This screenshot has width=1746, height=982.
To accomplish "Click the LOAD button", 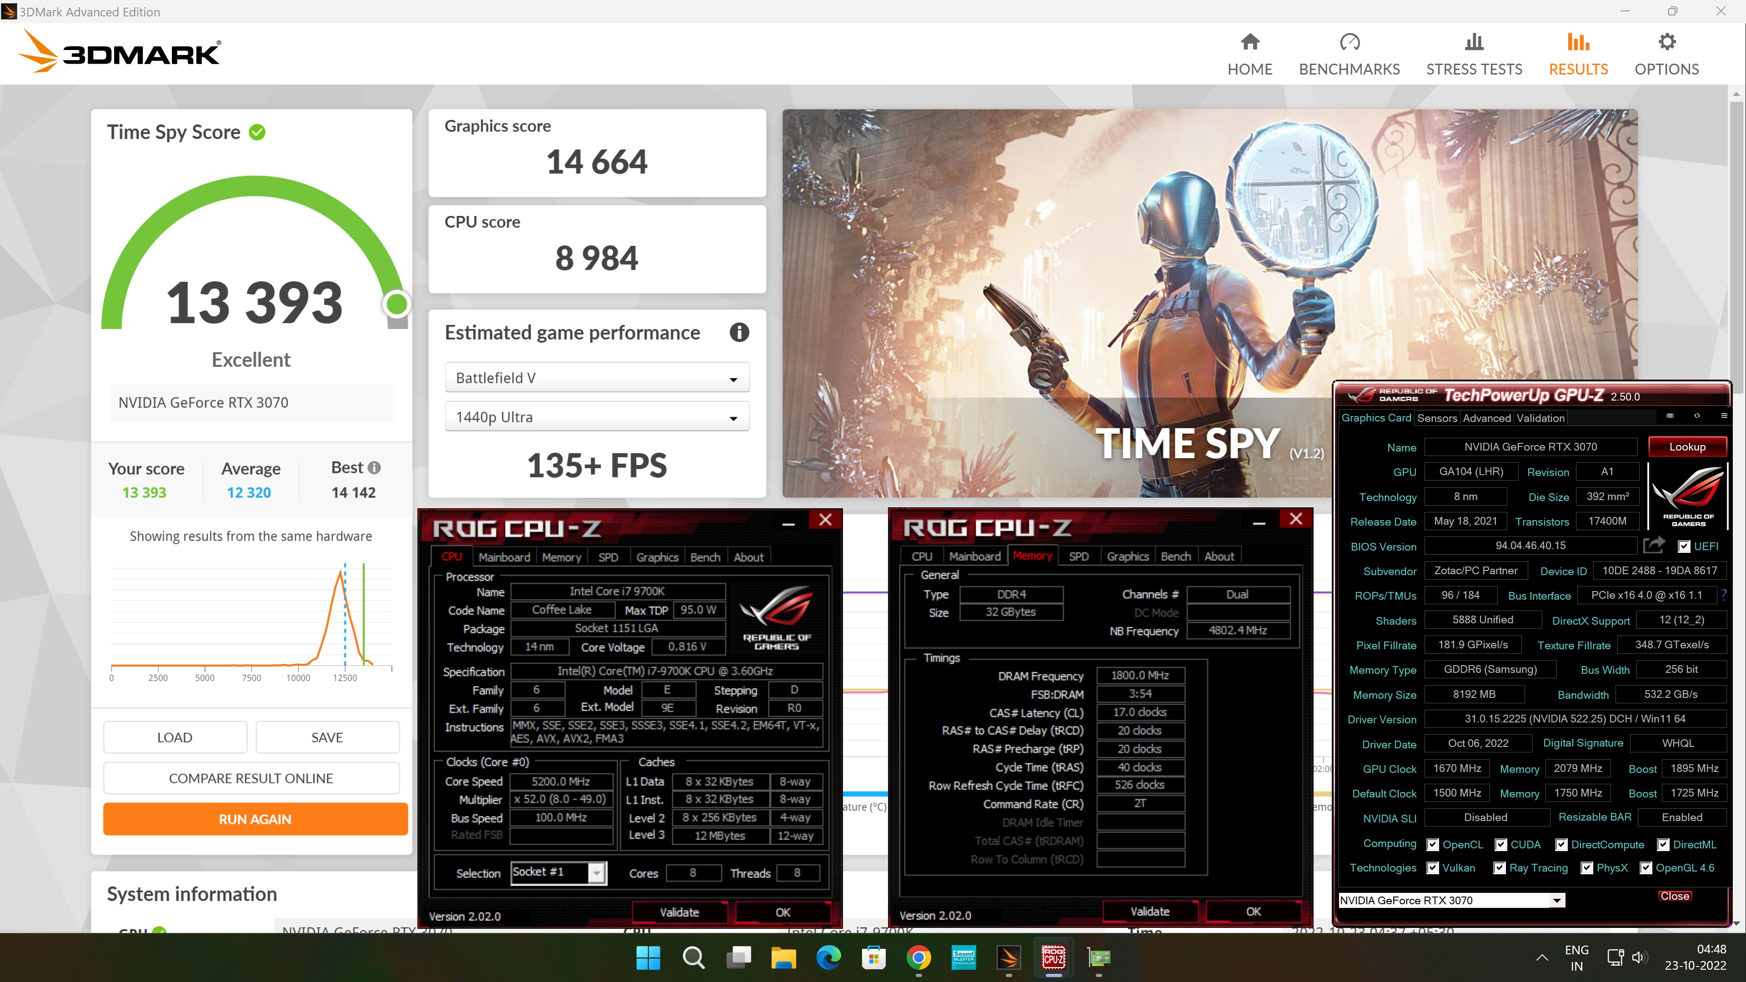I will point(175,737).
